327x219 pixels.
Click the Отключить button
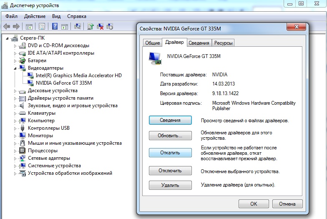tap(170, 171)
